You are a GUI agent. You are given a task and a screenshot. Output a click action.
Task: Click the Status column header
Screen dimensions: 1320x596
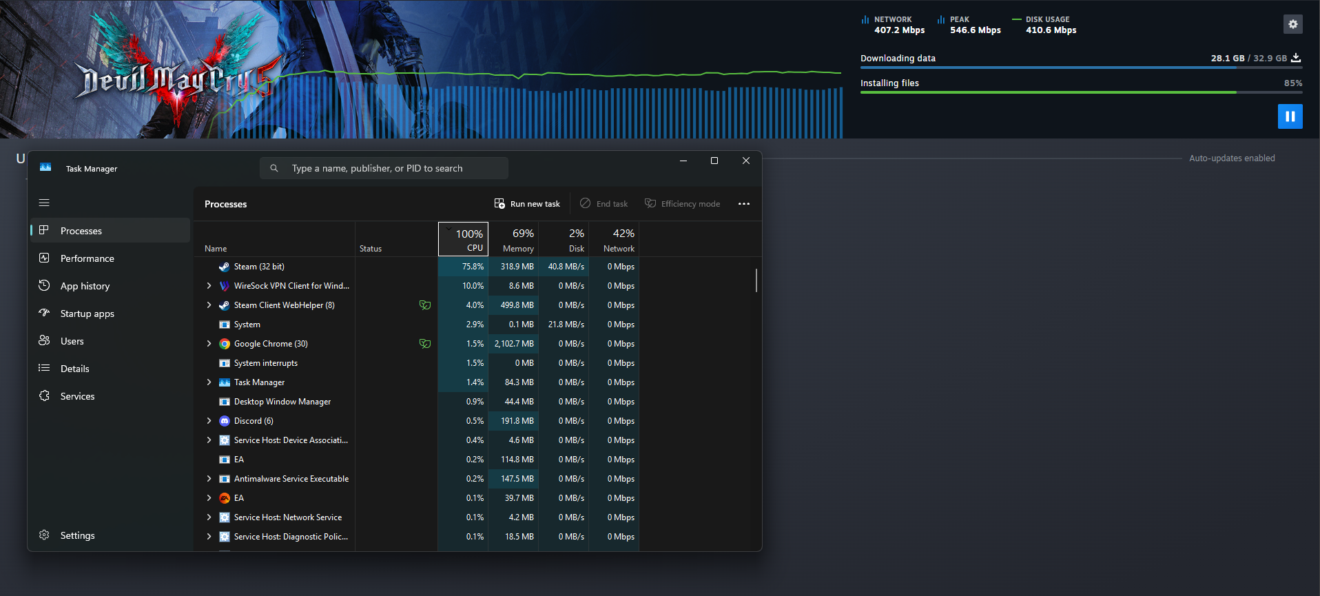[396, 239]
